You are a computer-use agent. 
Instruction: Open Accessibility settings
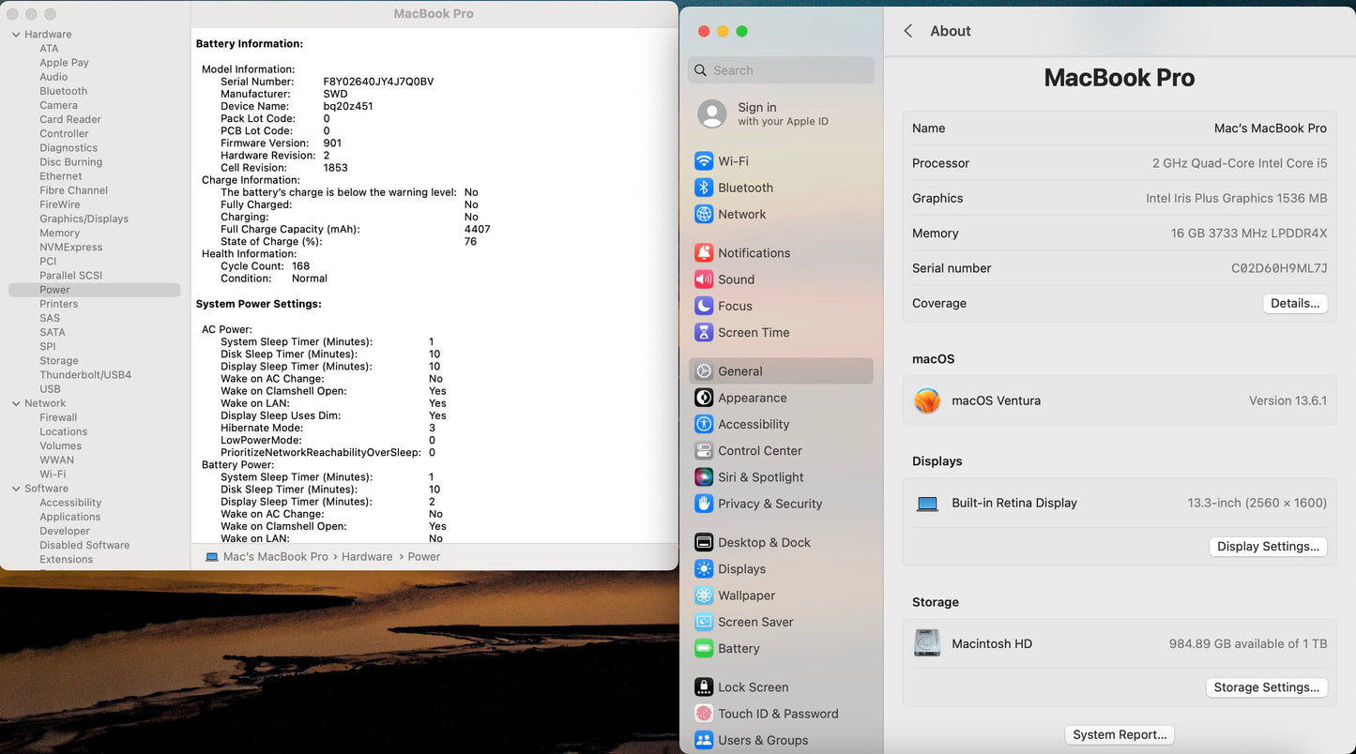point(753,424)
